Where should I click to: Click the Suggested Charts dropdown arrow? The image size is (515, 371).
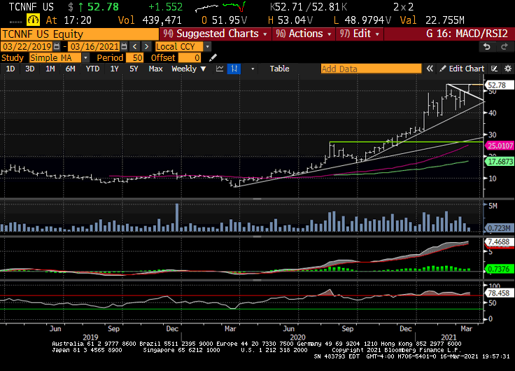[x=265, y=34]
